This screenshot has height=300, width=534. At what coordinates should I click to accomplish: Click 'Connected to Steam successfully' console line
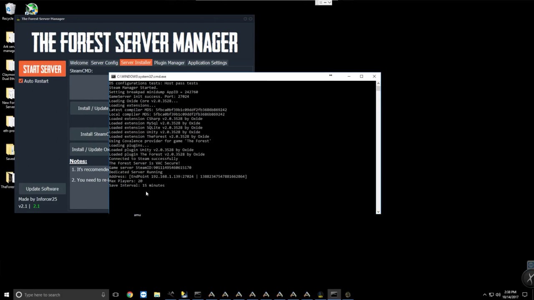click(144, 159)
